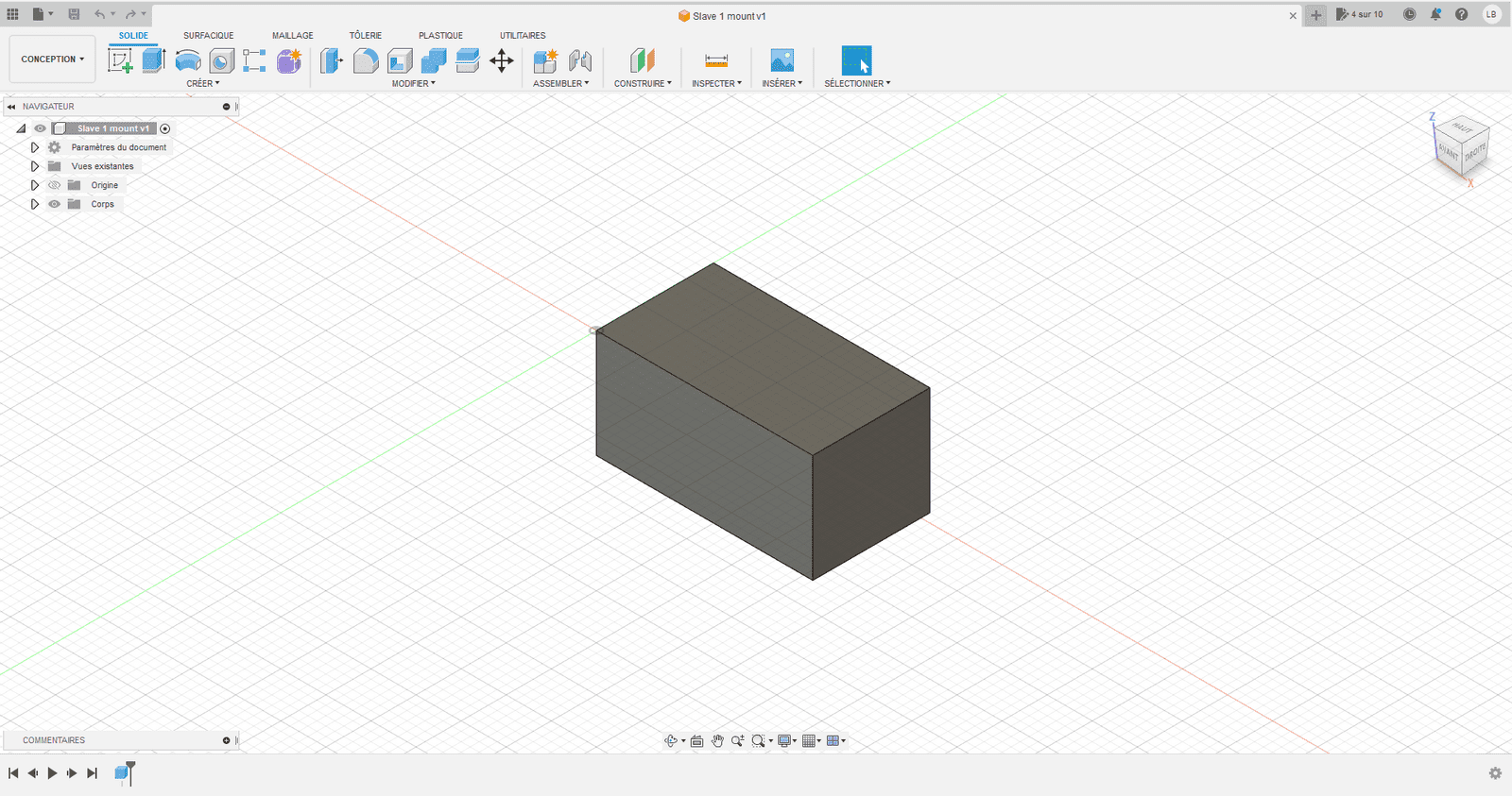Select the Hole tool

221,61
